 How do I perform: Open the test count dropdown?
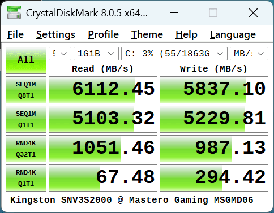(x=60, y=54)
